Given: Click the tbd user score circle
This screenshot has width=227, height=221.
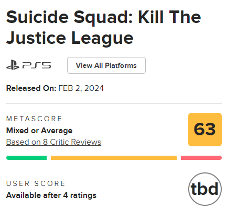Looking at the screenshot, I should tap(205, 189).
